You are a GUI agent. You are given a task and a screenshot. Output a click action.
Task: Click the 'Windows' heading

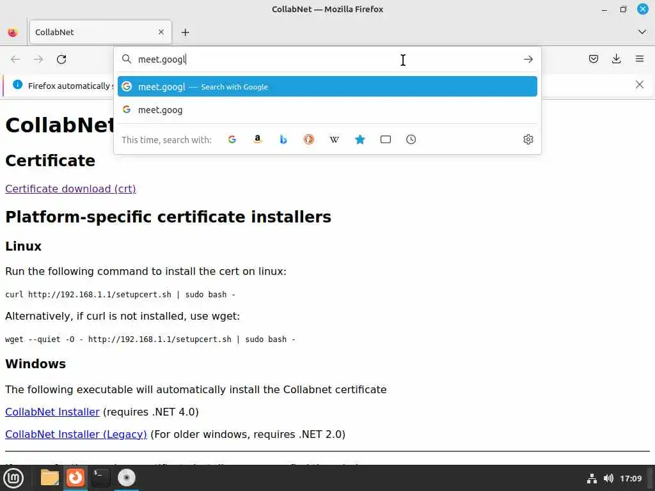pyautogui.click(x=36, y=364)
